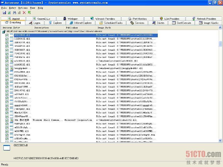Toggle the checkbox for ad78ab9.dll
The width and height of the screenshot is (223, 167).
7,94
